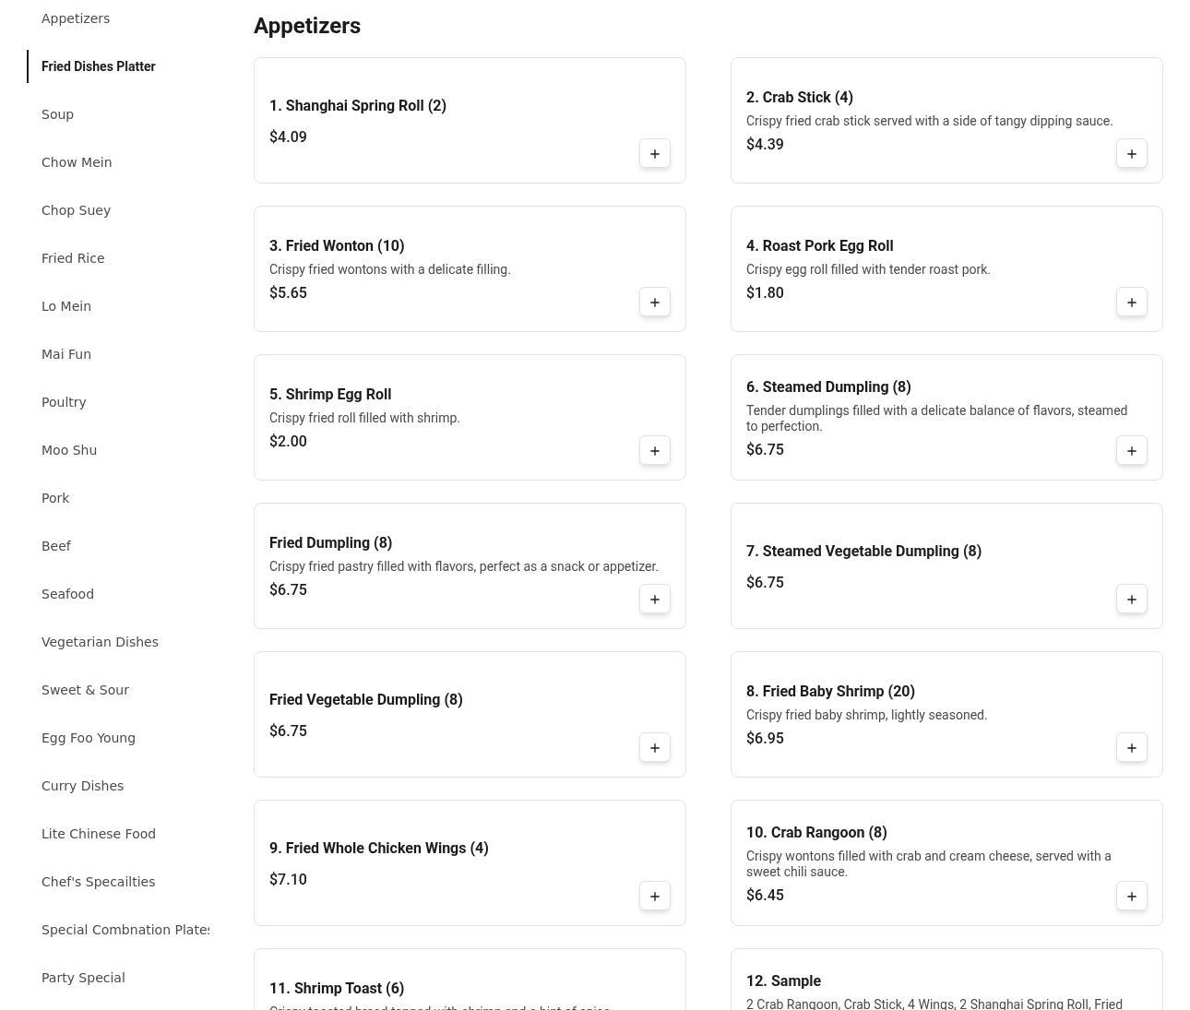Add Fried Vegetable Dumpling (8) to order
This screenshot has height=1010, width=1190.
(654, 748)
